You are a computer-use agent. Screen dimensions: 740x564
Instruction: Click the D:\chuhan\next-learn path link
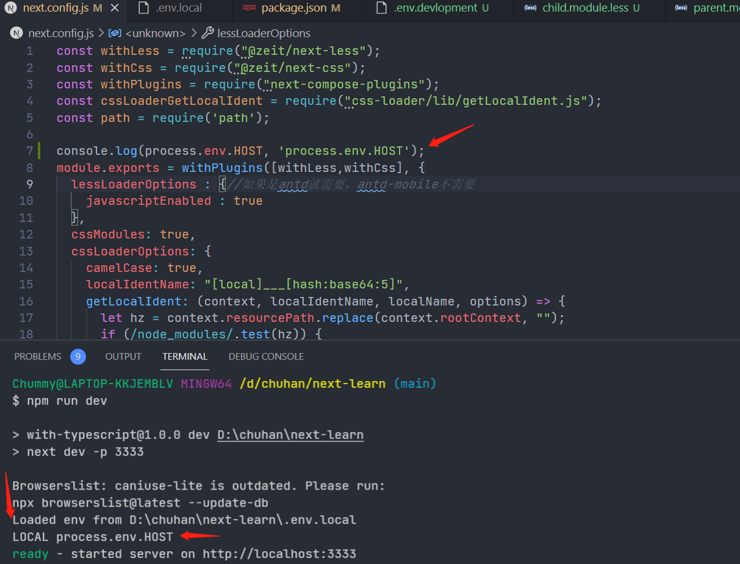pyautogui.click(x=290, y=434)
